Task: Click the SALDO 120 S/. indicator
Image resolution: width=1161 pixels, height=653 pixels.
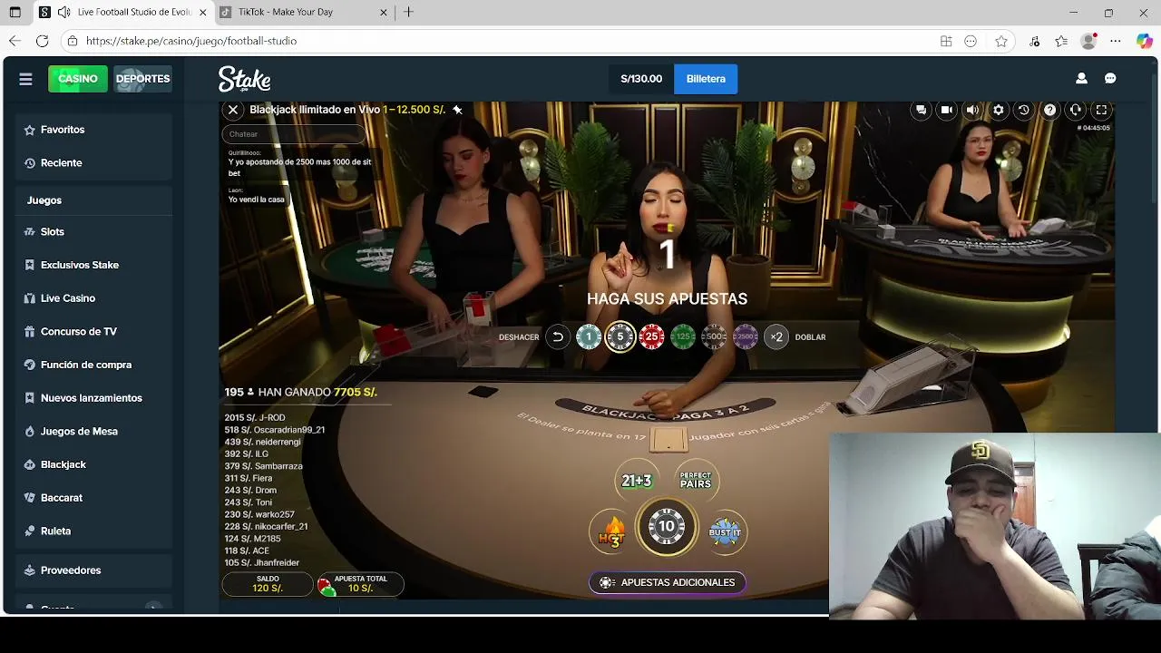Action: tap(268, 584)
